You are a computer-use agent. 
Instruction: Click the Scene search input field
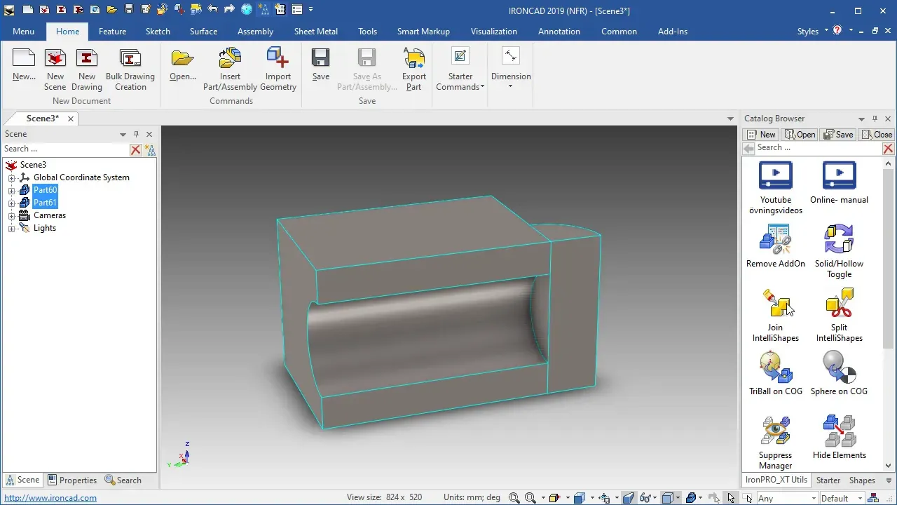tap(66, 149)
